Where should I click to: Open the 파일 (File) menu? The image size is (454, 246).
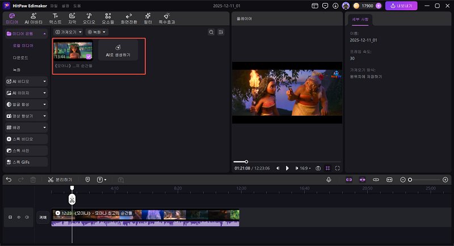click(54, 6)
